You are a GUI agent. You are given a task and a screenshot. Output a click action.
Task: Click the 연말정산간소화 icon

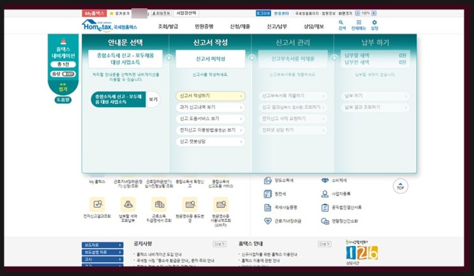[325, 221]
